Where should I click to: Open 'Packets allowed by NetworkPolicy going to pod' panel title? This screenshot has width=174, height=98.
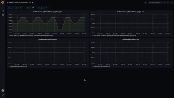point(130,12)
